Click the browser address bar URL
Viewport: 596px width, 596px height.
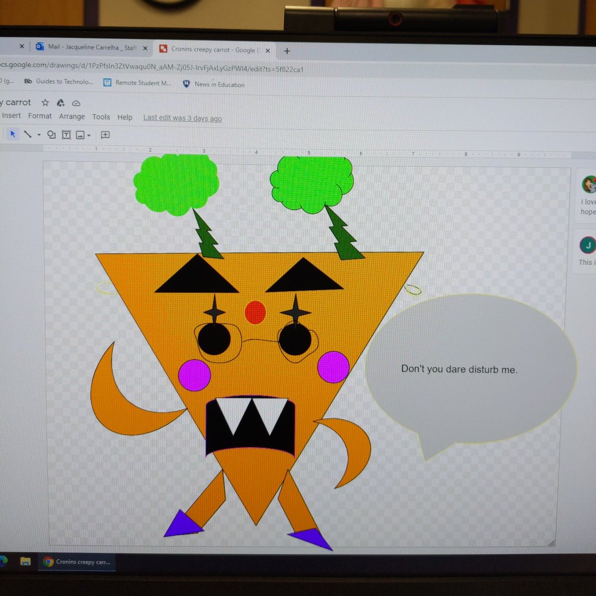click(x=151, y=68)
